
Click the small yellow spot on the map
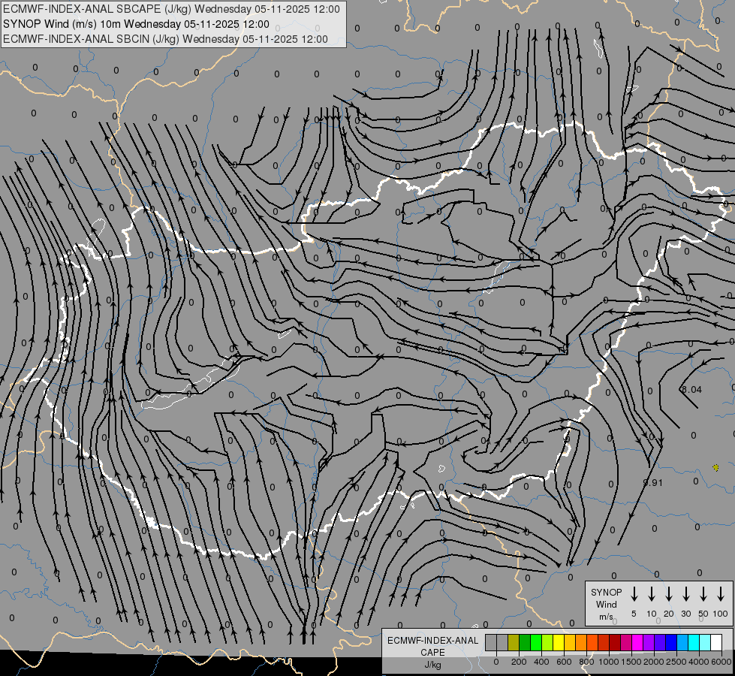[715, 468]
